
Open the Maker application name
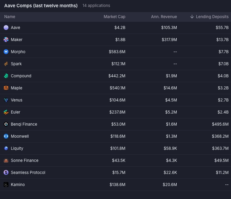coord(17,40)
